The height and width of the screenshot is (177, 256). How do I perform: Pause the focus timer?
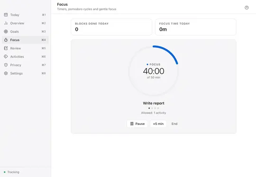click(x=137, y=124)
